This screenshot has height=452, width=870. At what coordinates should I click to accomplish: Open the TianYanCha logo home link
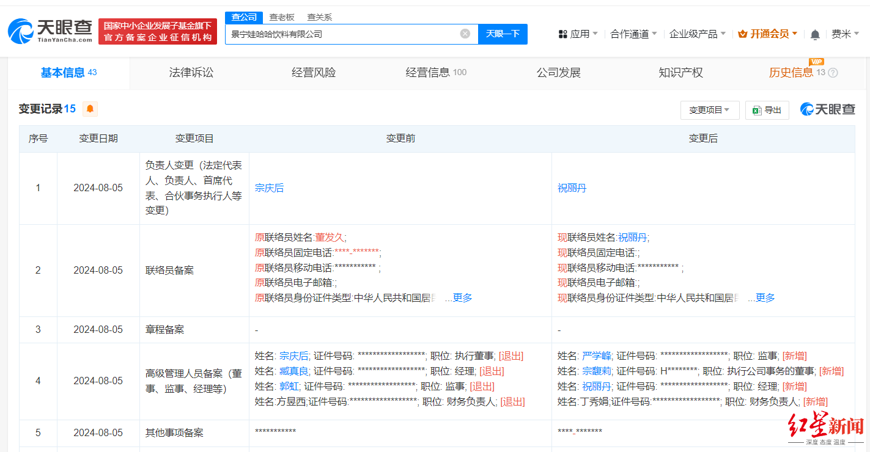pos(50,31)
